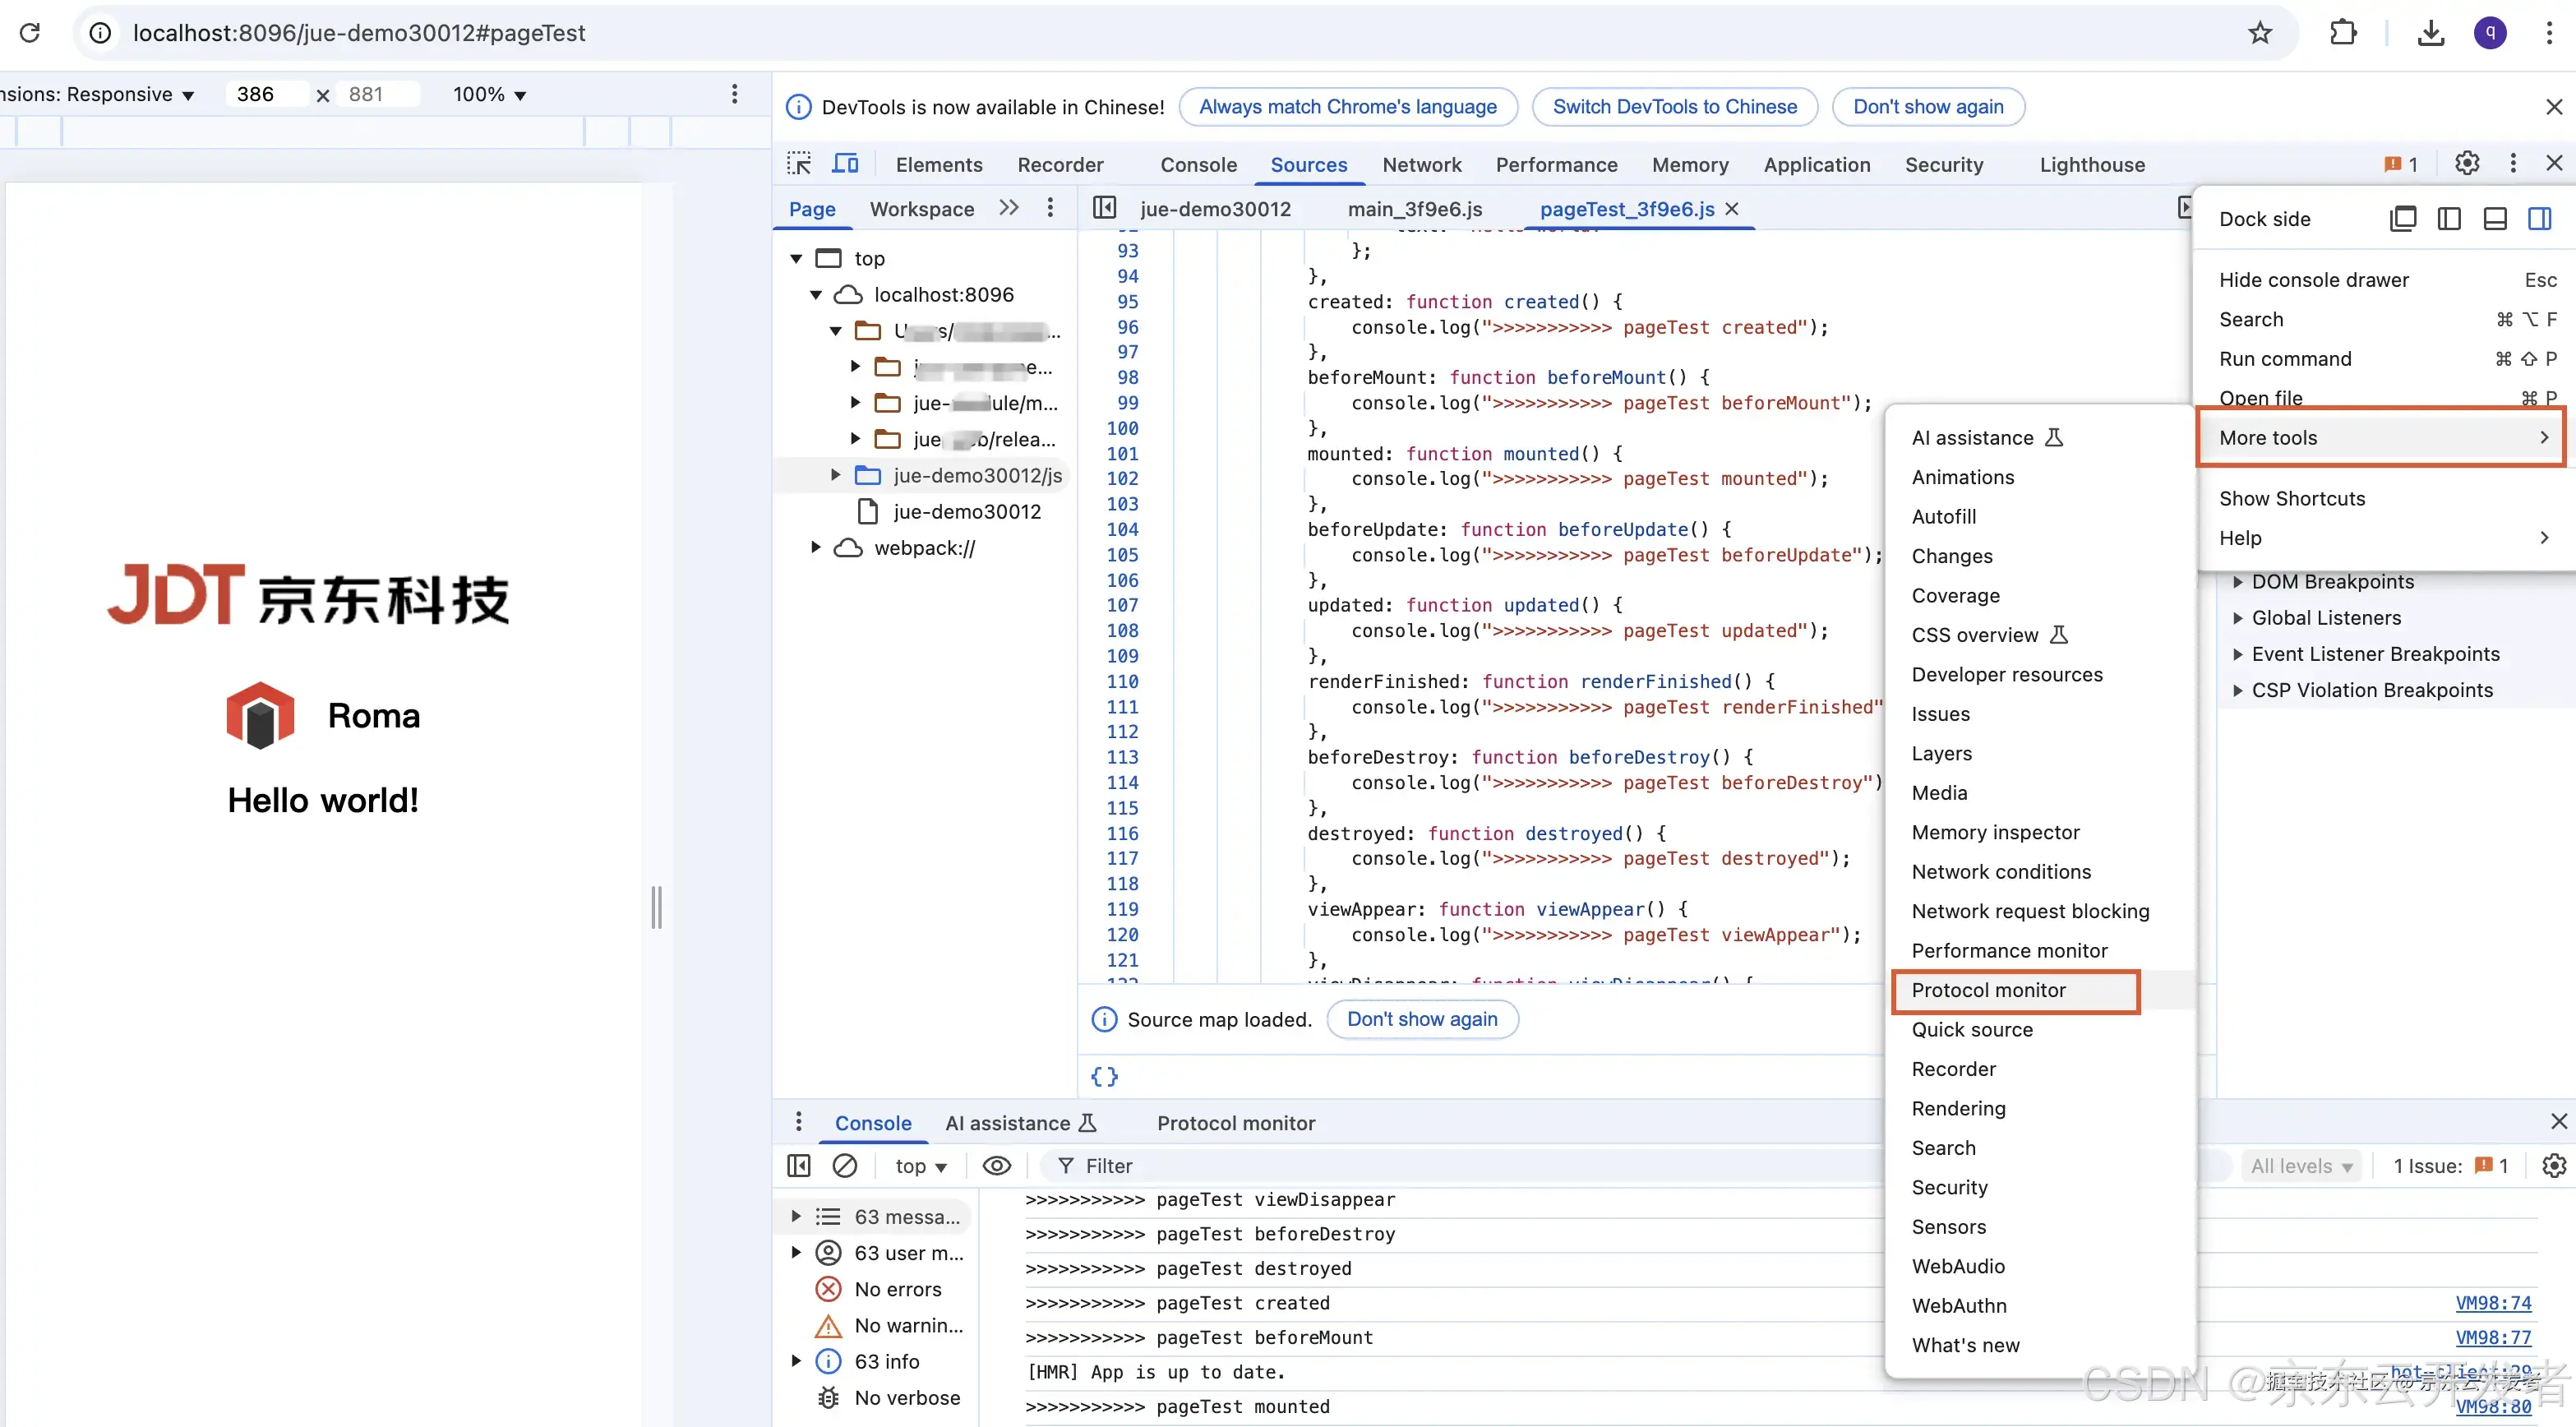Open DevTools settings gear icon
The image size is (2576, 1427).
click(2467, 163)
